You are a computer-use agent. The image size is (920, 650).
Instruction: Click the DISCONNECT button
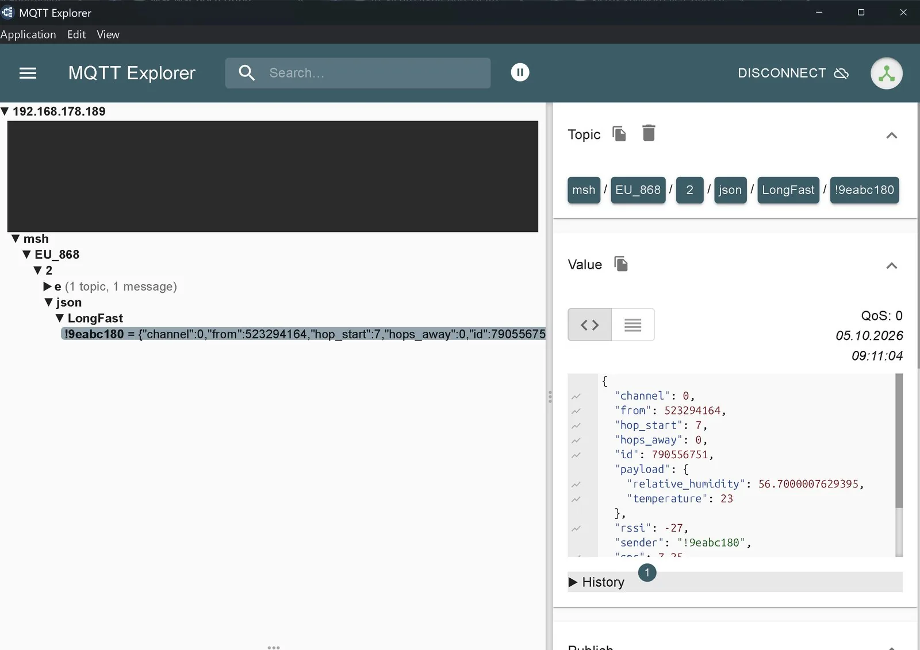[793, 73]
